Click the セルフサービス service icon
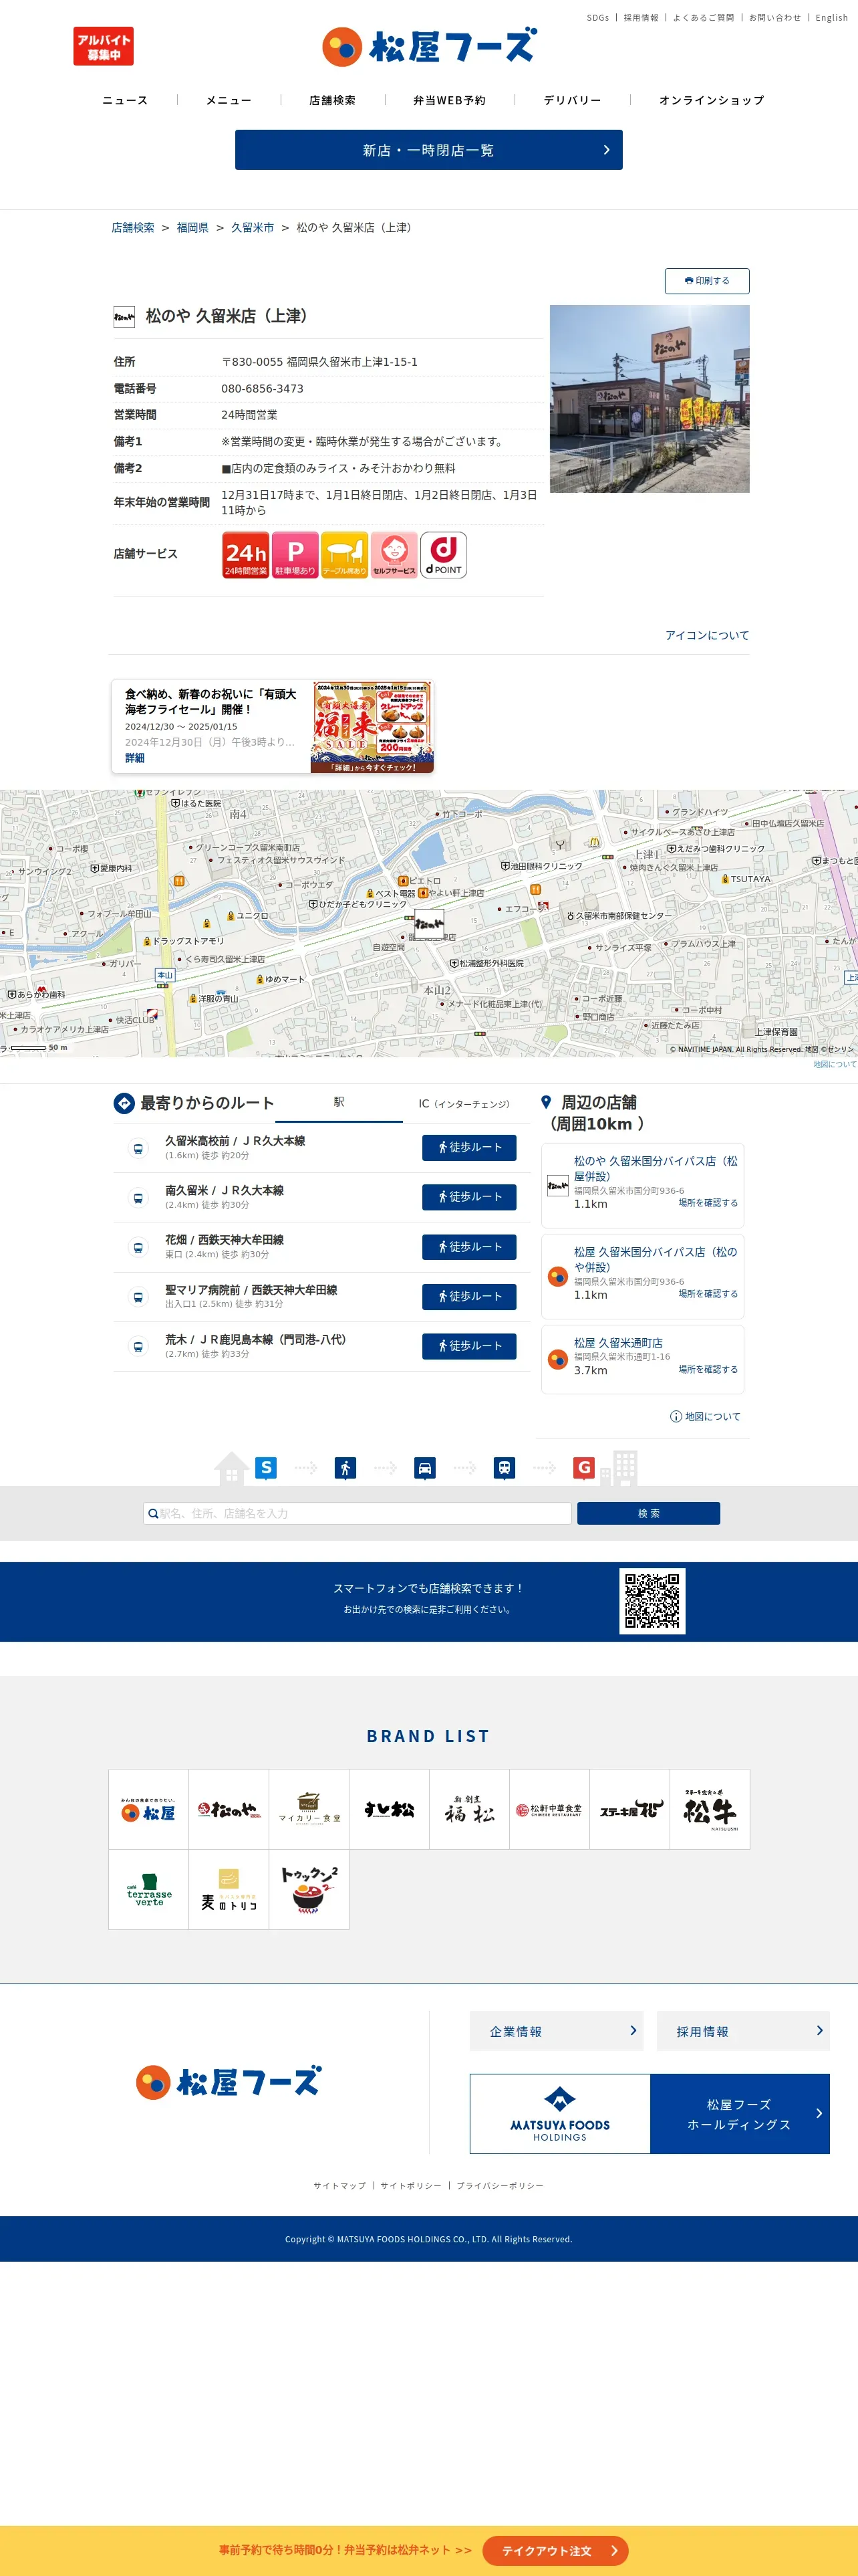The width and height of the screenshot is (858, 2576). 394,555
